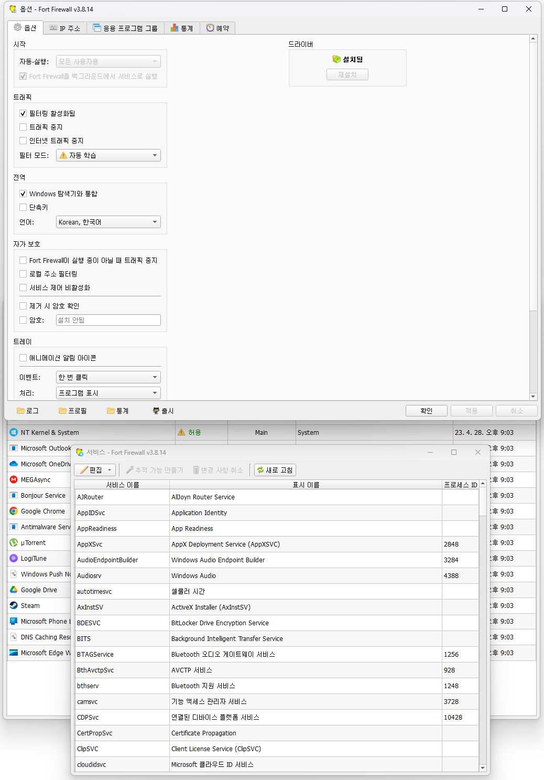Uncheck the 필터링 활성화됨 checkbox
Image resolution: width=544 pixels, height=780 pixels.
(23, 113)
